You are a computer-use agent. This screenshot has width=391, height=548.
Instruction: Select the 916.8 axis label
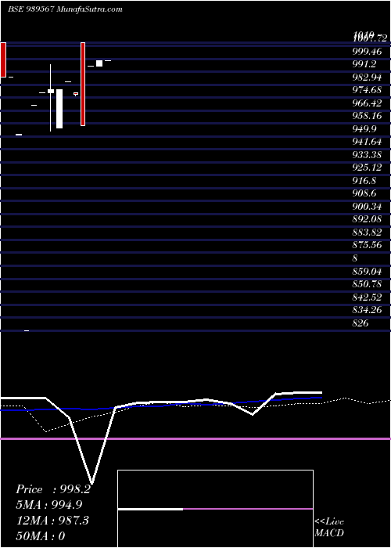364,181
